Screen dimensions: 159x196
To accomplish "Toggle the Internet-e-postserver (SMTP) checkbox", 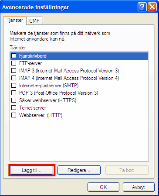I will pyautogui.click(x=14, y=86).
